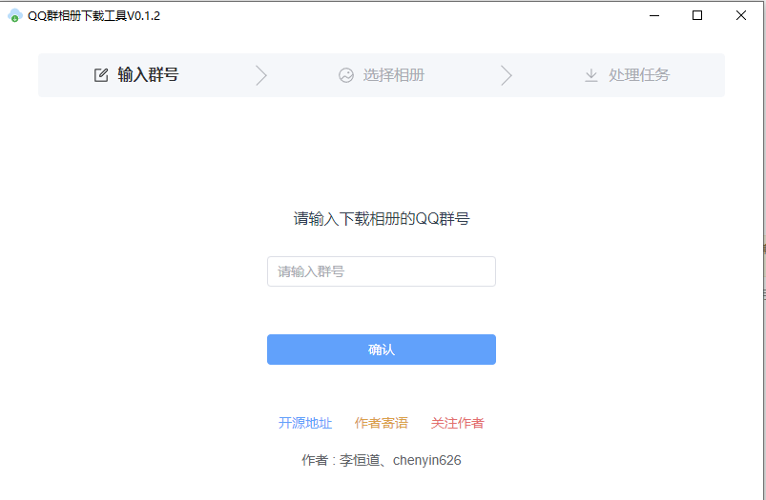Click the album icon beside 选择相册
The height and width of the screenshot is (500, 766).
point(346,75)
